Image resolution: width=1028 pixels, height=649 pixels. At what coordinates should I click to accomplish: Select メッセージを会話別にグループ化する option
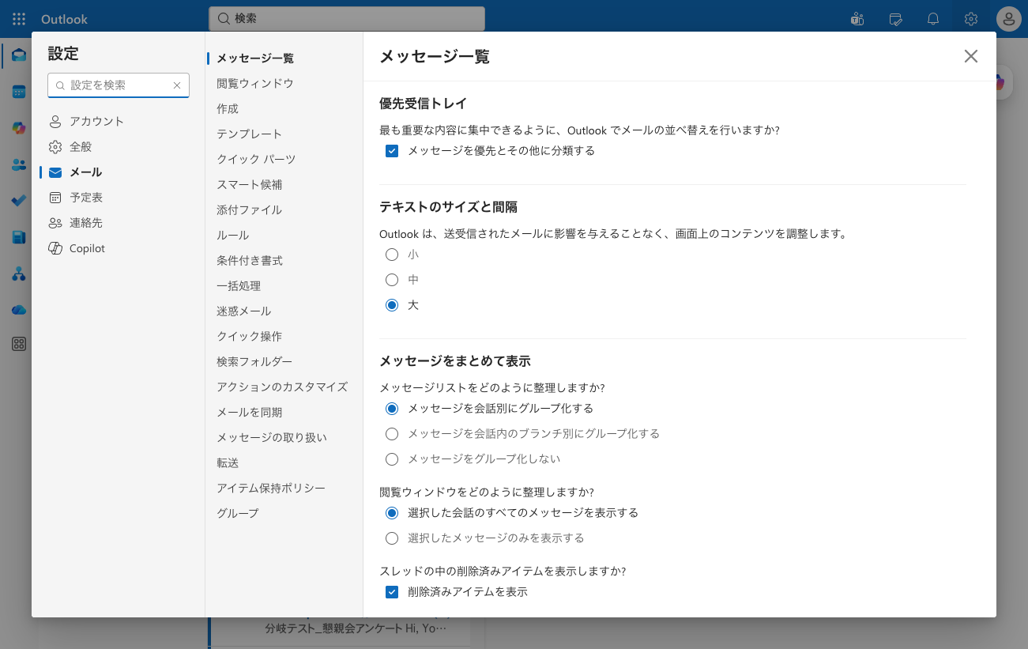pyautogui.click(x=392, y=409)
